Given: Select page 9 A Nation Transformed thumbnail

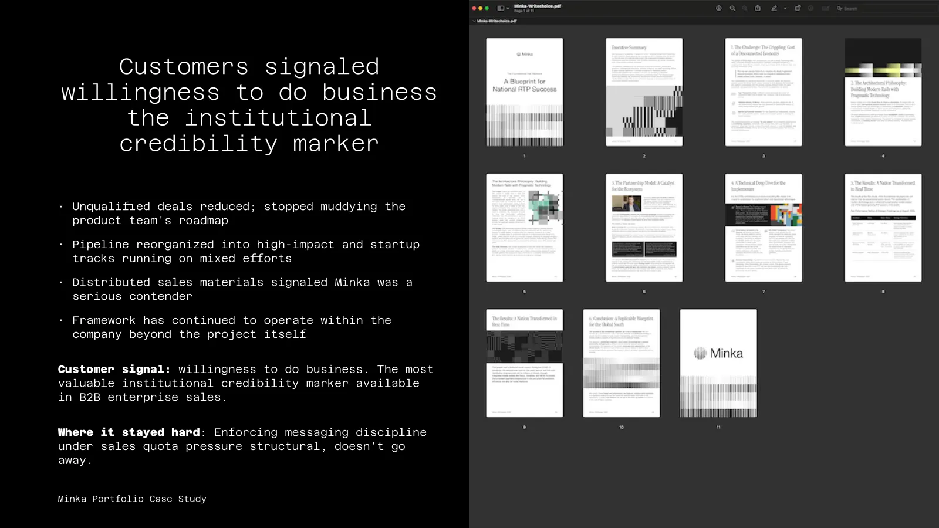Looking at the screenshot, I should pyautogui.click(x=525, y=363).
